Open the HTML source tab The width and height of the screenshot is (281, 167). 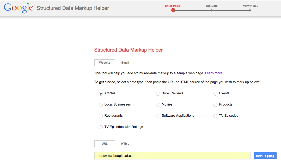click(x=125, y=144)
